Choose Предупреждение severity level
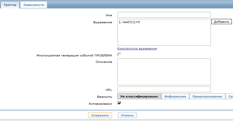This screenshot has width=233, height=121. [x=207, y=97]
